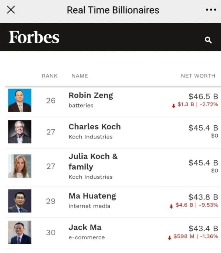Sort list by the RANK column
This screenshot has height=253, width=221.
point(50,76)
